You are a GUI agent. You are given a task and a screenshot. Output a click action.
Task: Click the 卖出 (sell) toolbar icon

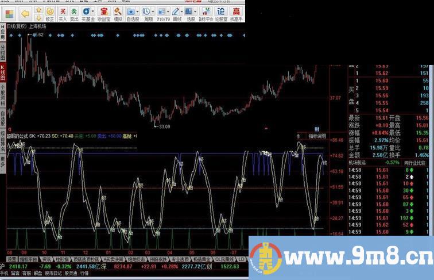[x=74, y=12]
